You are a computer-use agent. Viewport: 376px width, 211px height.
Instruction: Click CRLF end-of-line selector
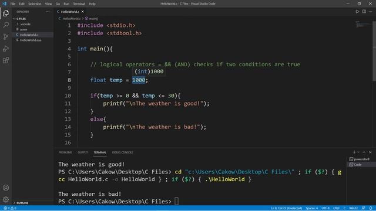336,208
